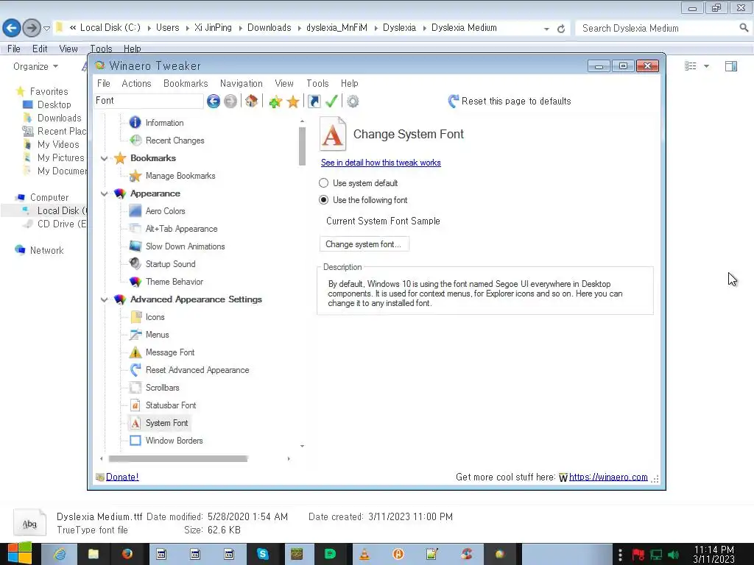Click the Winaero search field containing Font
754x565 pixels.
tap(149, 100)
